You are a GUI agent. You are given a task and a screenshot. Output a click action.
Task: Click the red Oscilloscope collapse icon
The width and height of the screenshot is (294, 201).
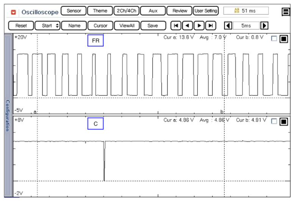[14, 12]
